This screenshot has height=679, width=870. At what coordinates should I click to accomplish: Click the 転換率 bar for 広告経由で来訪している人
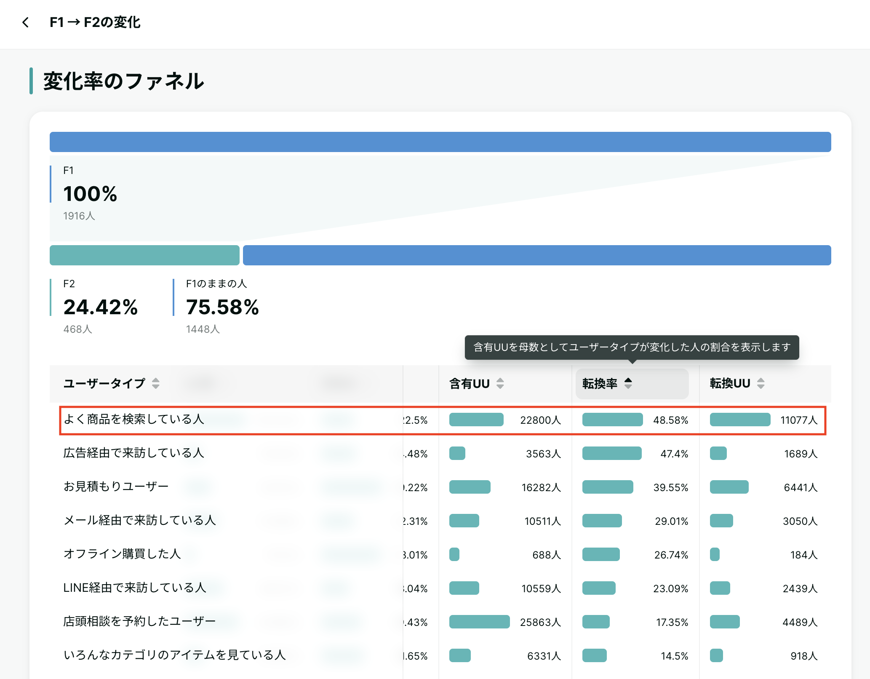click(612, 453)
